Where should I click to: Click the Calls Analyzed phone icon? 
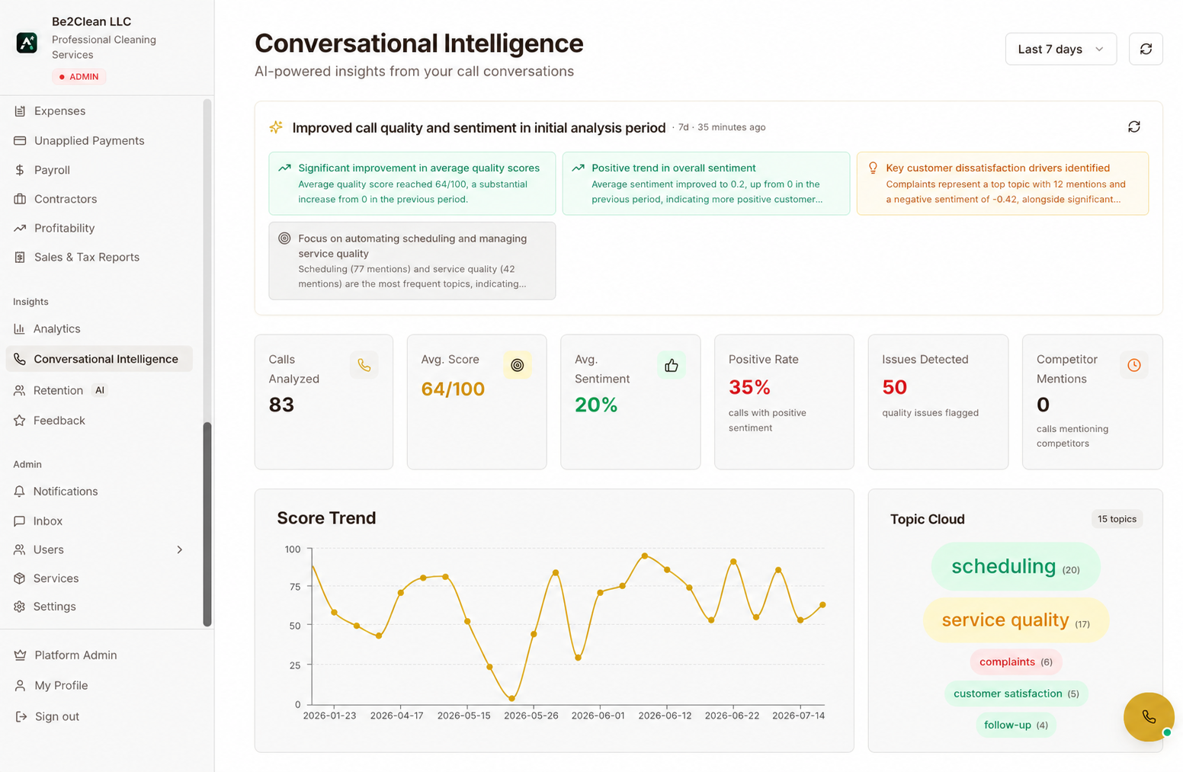(364, 365)
